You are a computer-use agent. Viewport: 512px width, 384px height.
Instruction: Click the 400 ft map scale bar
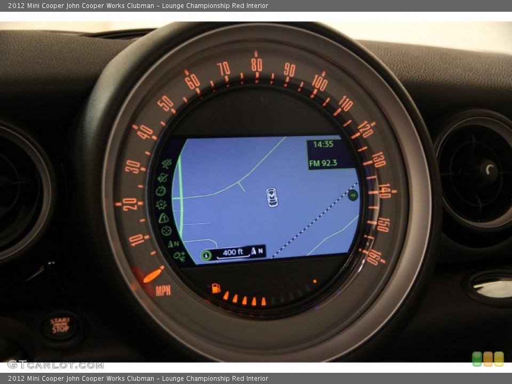233,253
